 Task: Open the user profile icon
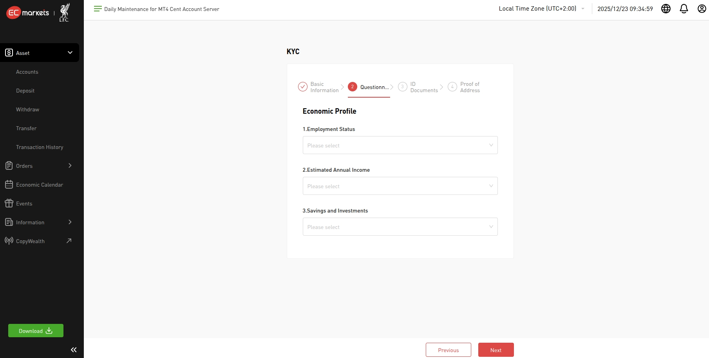pyautogui.click(x=702, y=9)
